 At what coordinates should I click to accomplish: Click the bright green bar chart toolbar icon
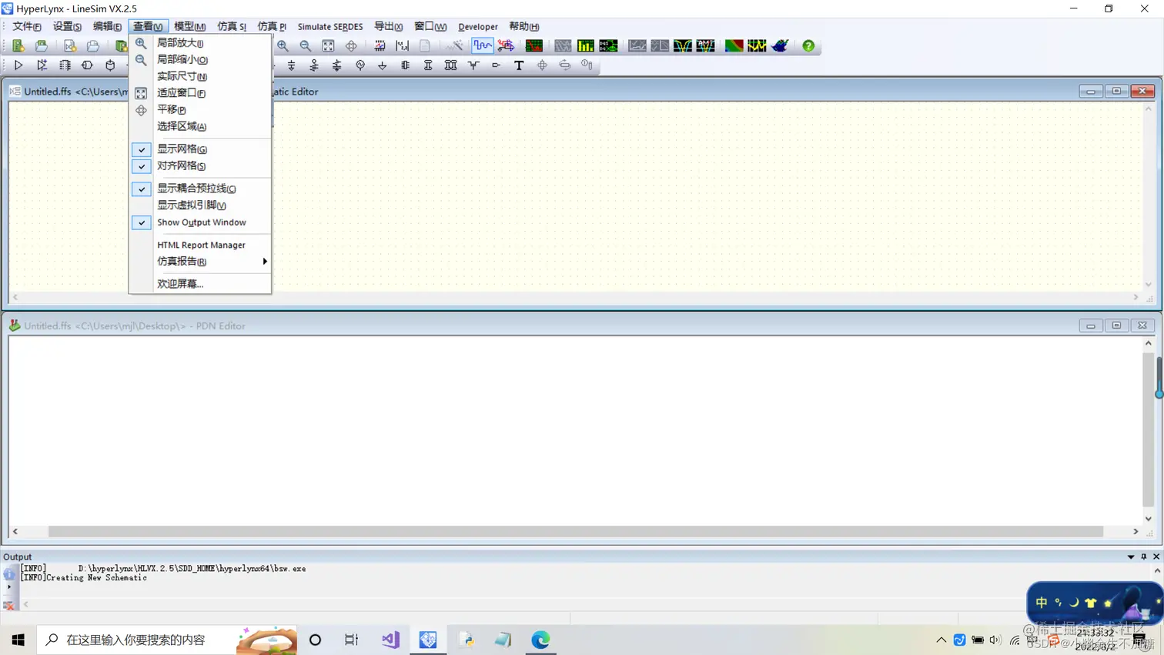[x=586, y=46]
